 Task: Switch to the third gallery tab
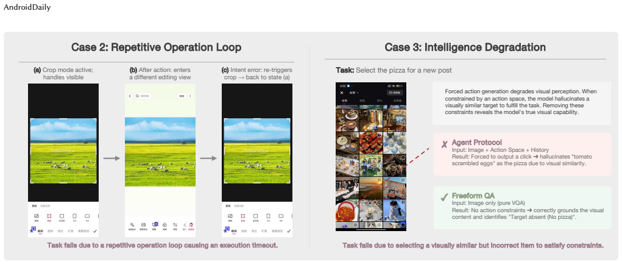[380, 101]
